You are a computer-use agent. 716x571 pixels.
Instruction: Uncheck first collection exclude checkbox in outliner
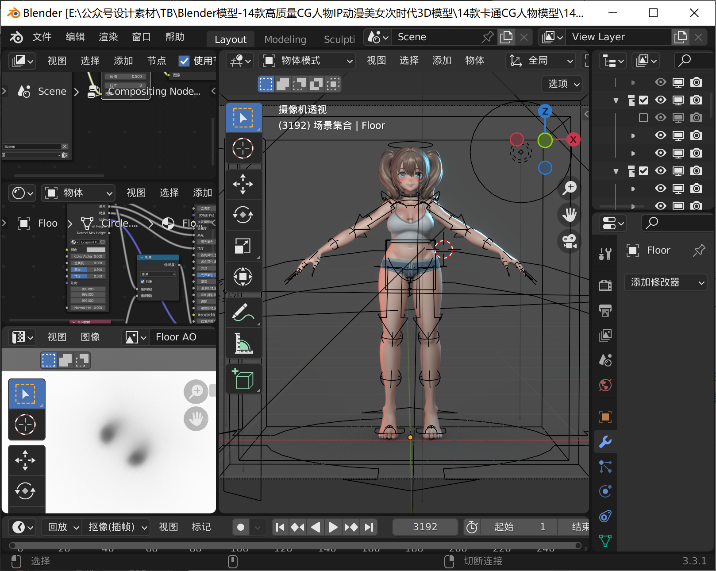point(643,100)
